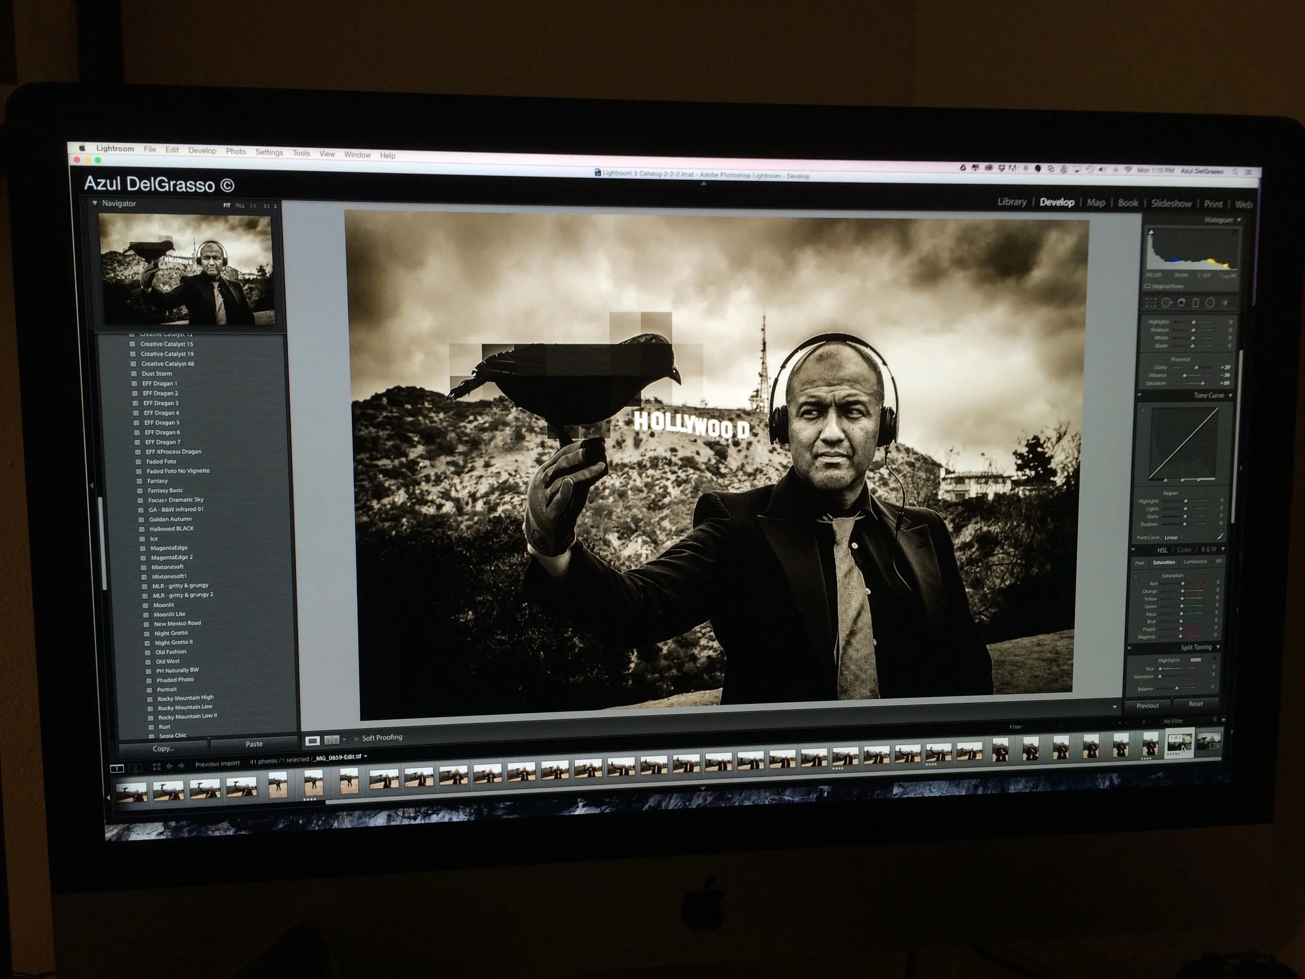The height and width of the screenshot is (979, 1305).
Task: Select the Graduated Filter tool
Action: point(1195,303)
